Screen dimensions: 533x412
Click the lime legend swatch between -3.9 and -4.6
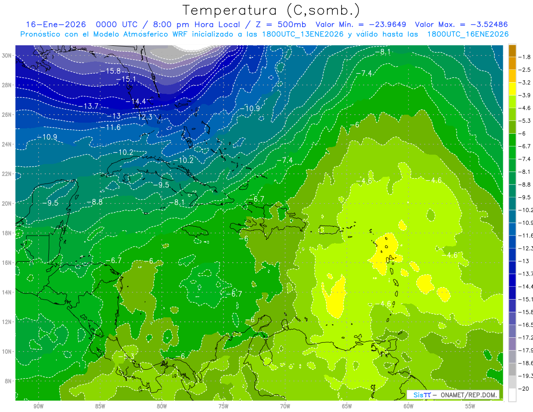coord(512,101)
